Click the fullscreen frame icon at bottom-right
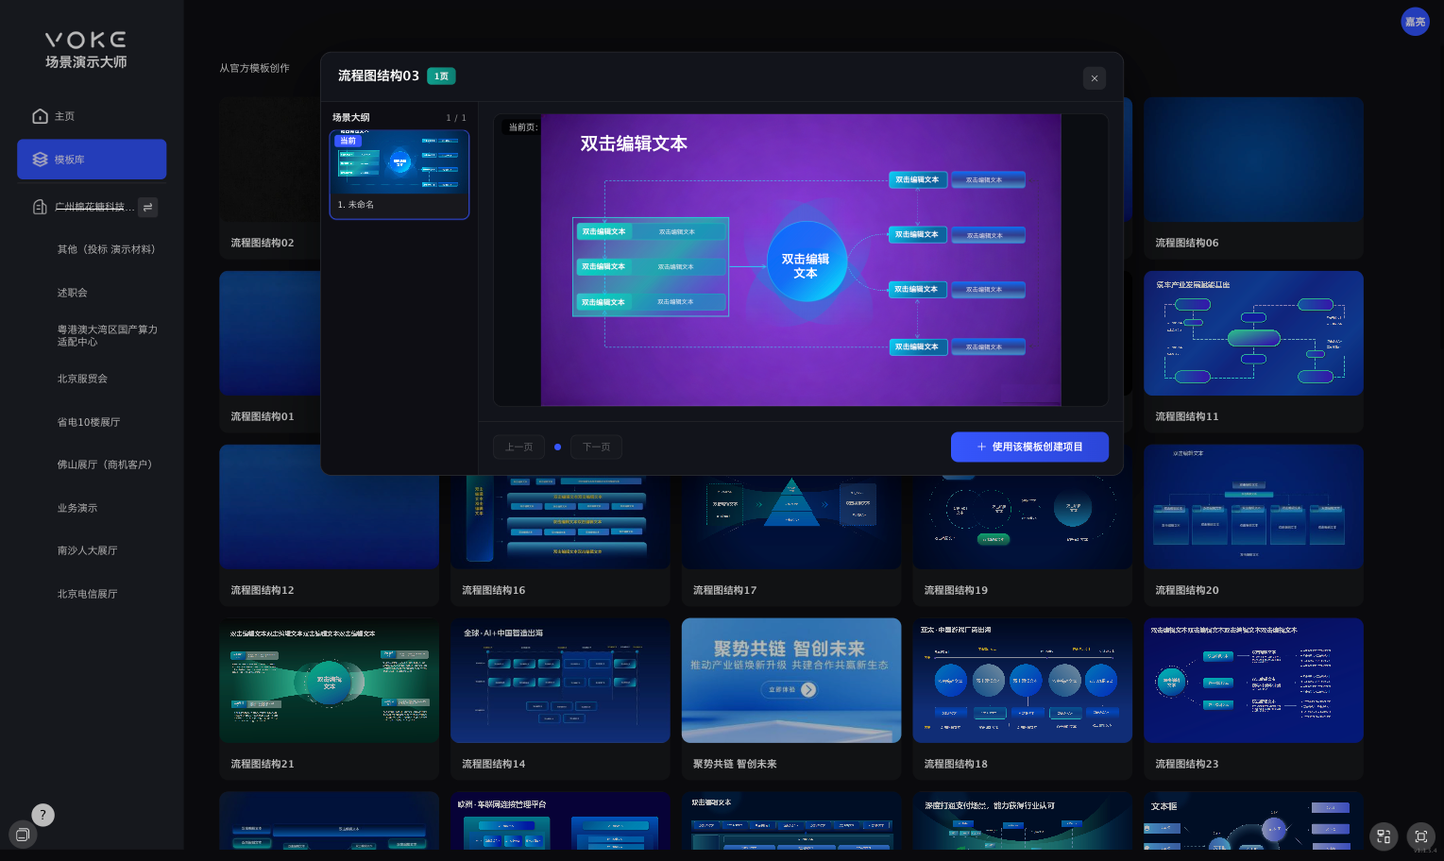The width and height of the screenshot is (1444, 861). [1420, 836]
